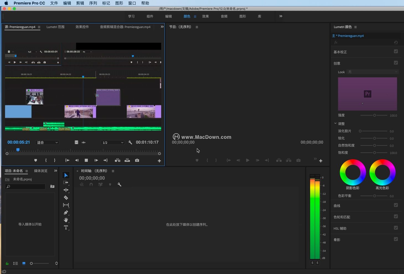Open Source monitor settings wrench
Image resolution: width=404 pixels, height=274 pixels.
[130, 142]
